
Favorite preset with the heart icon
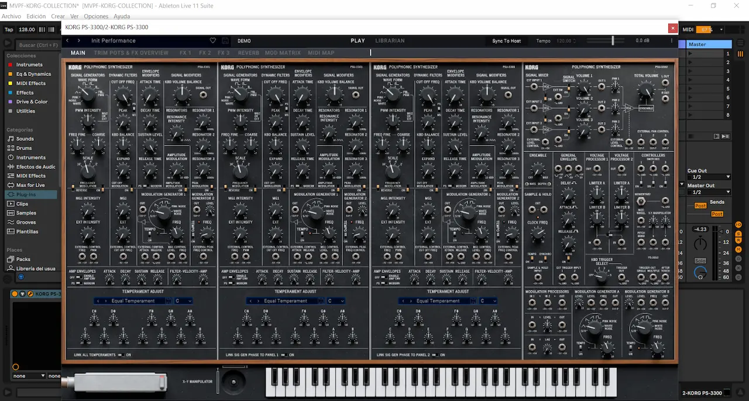[213, 41]
